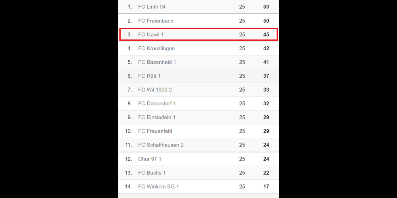
Task: Select the 45 points of FC Uzwil 1
Action: tap(266, 34)
